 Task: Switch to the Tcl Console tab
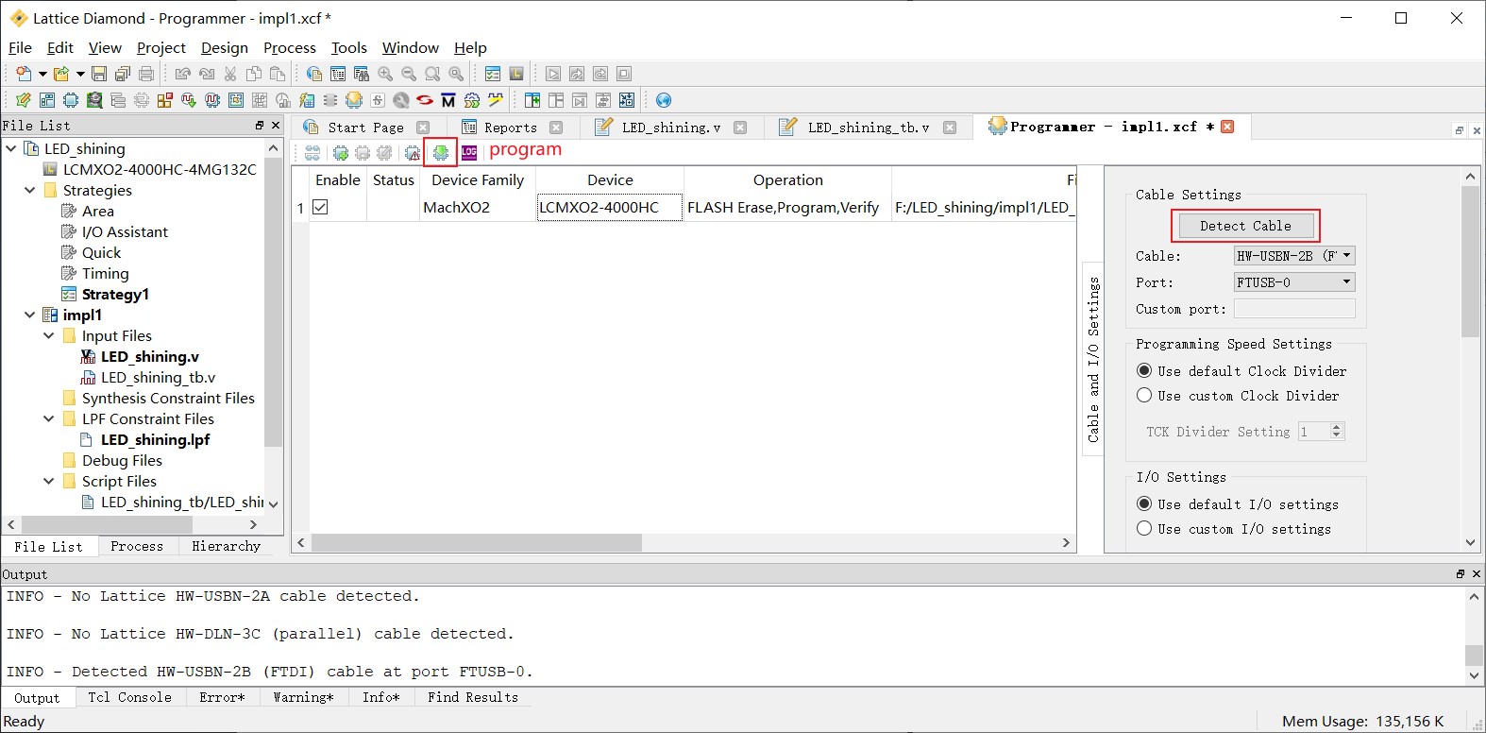(129, 697)
